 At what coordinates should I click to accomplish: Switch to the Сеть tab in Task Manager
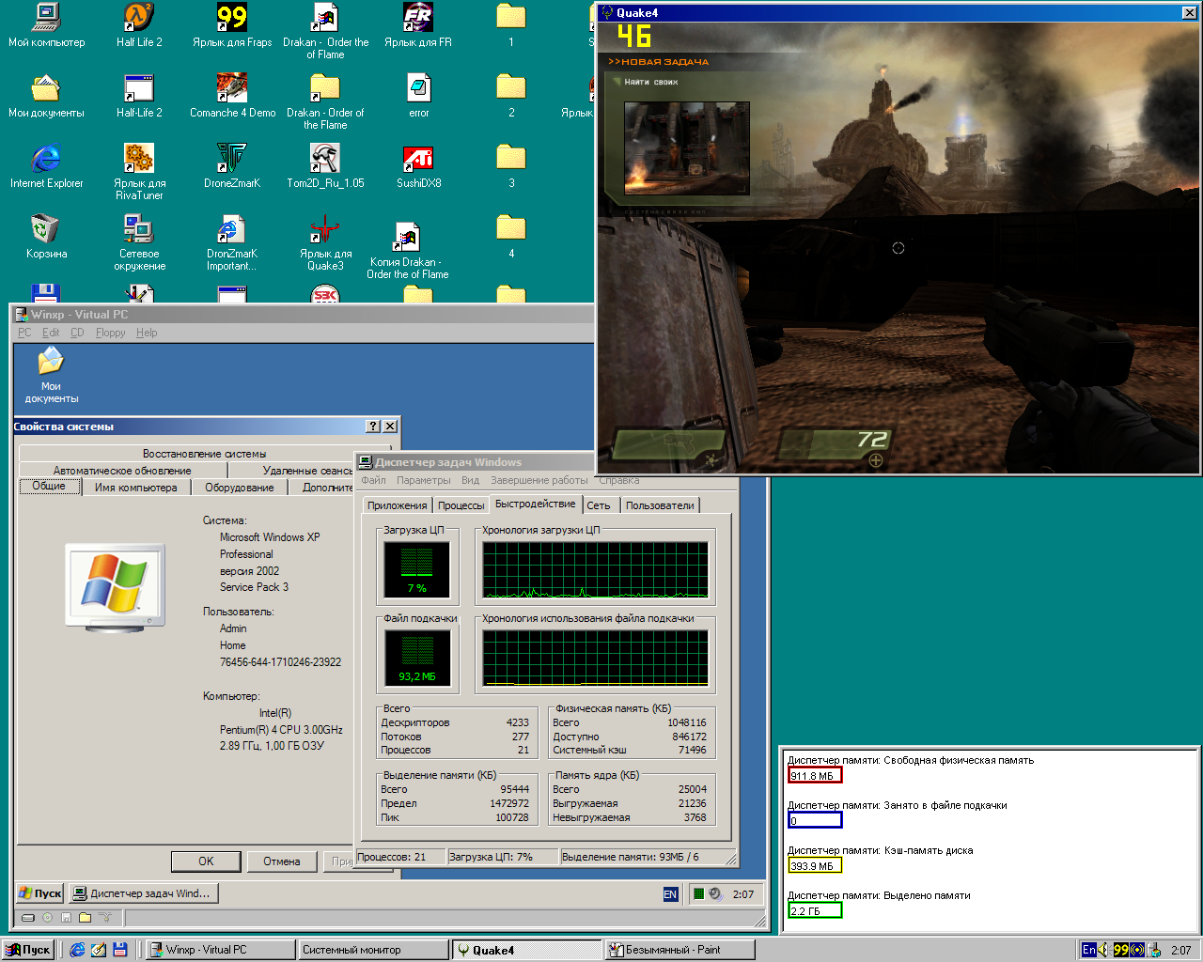[599, 505]
